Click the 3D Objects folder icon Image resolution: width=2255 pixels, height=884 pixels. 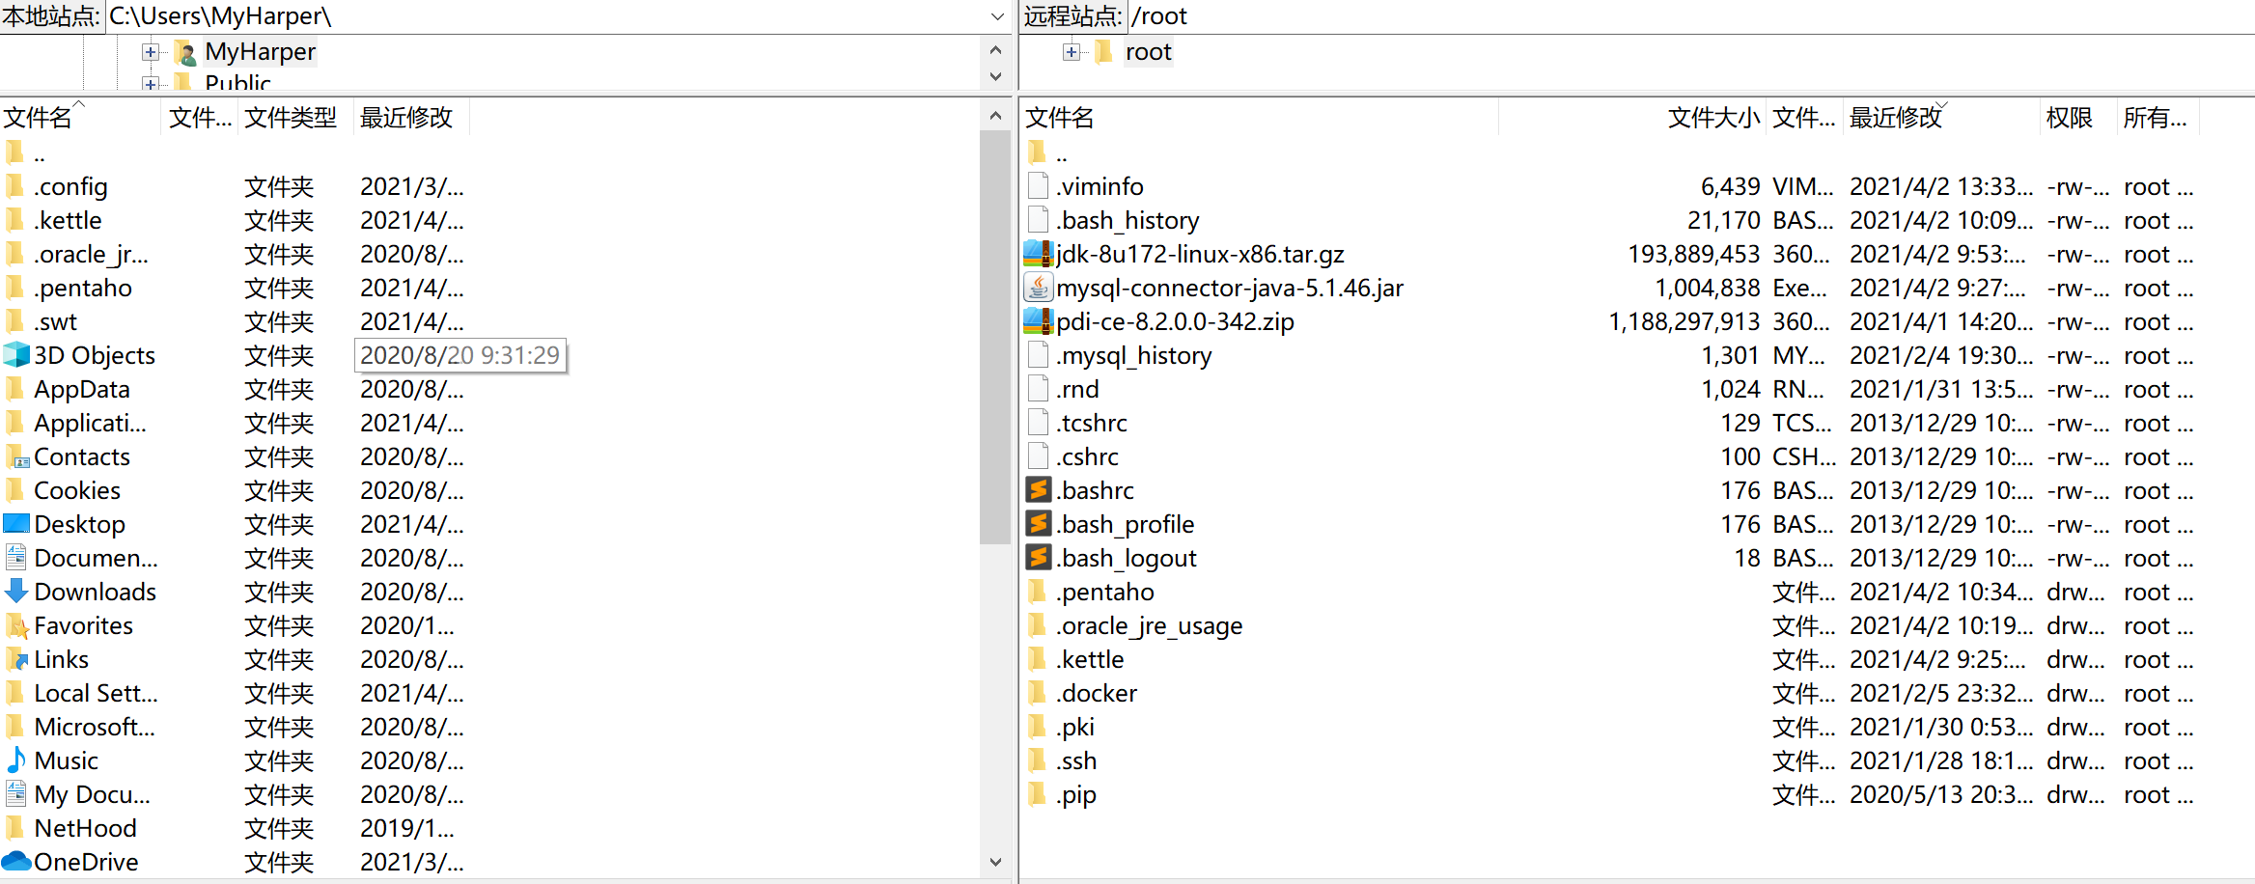click(x=16, y=354)
